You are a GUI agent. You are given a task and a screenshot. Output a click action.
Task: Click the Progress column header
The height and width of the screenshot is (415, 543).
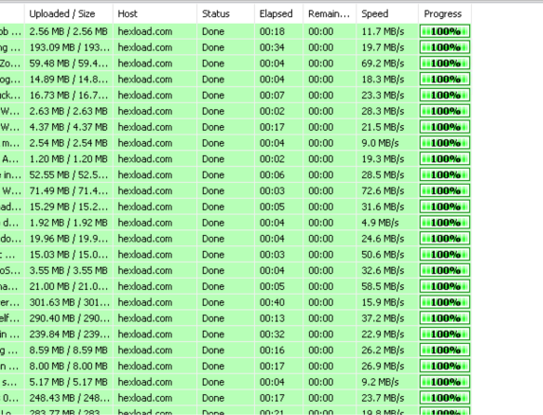(444, 14)
